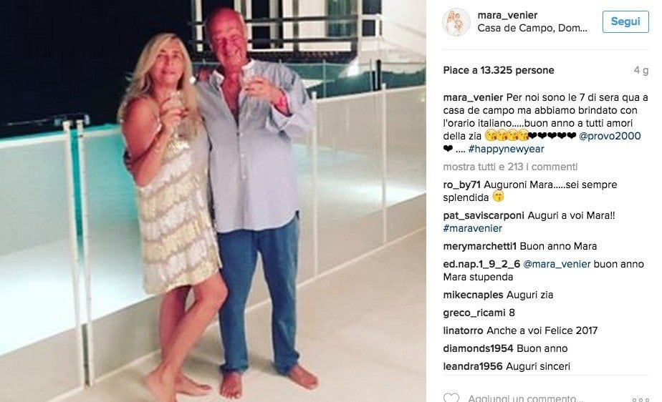Open mara_venier profile avatar
This screenshot has width=662, height=402.
[x=456, y=22]
